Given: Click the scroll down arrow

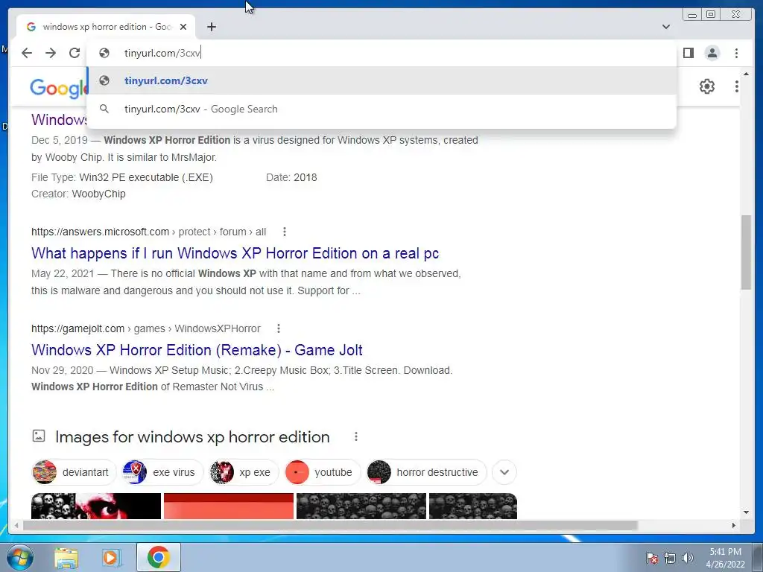Looking at the screenshot, I should coord(746,512).
